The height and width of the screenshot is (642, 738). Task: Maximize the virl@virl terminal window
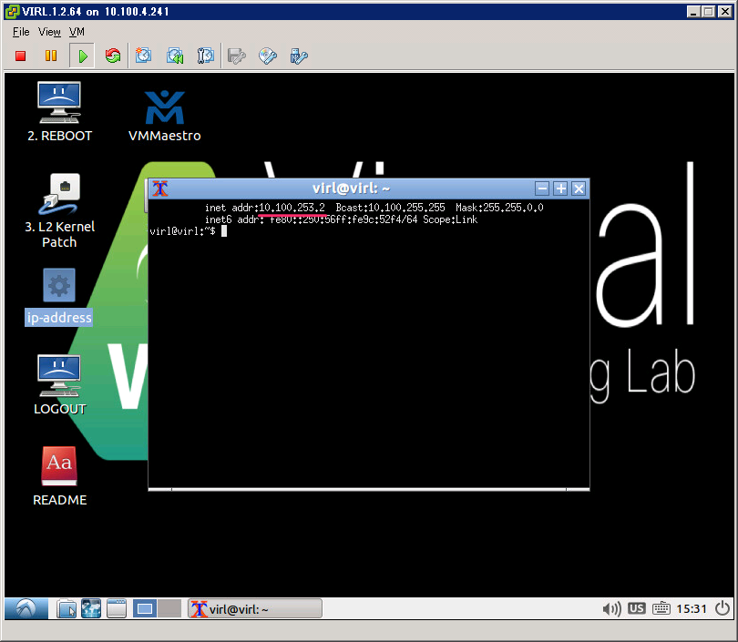(x=560, y=189)
